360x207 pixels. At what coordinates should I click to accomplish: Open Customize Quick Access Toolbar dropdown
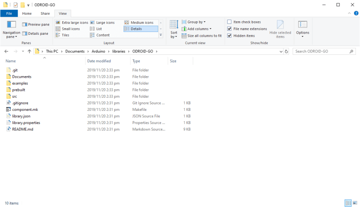click(x=28, y=5)
